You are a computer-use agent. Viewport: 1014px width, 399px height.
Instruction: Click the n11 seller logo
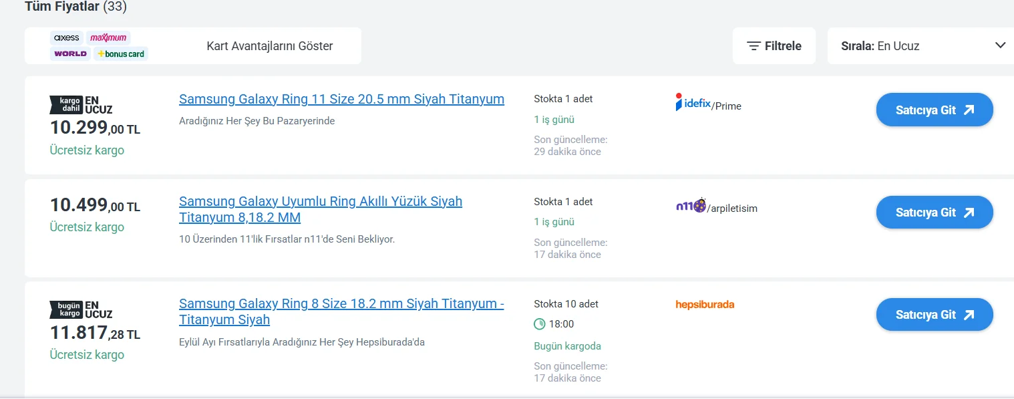pyautogui.click(x=691, y=207)
